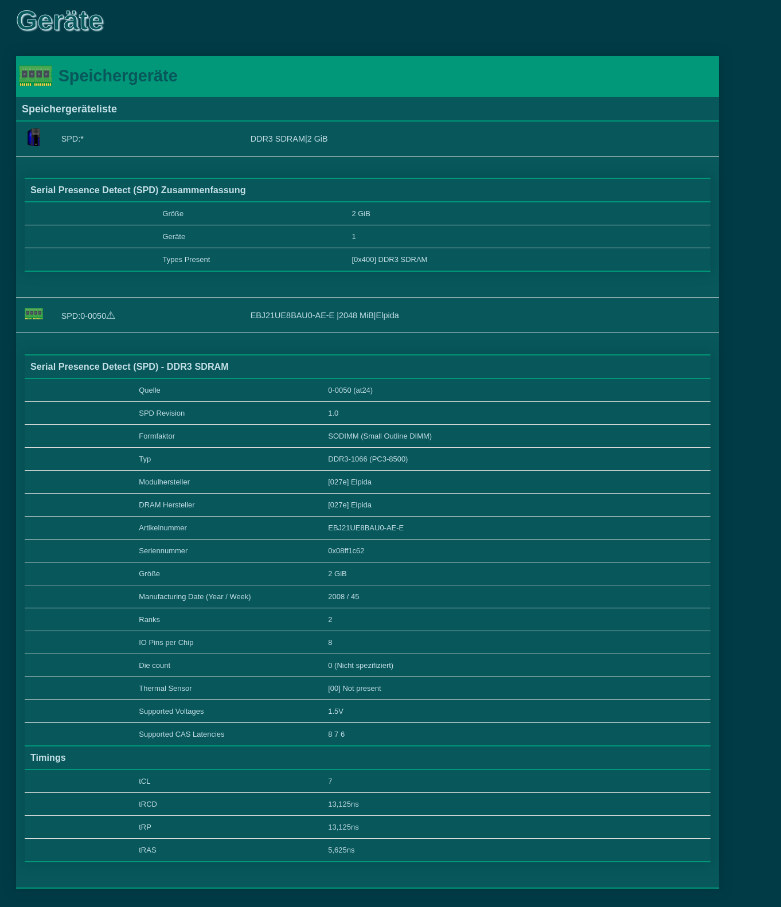Click the Speichergeräte section title
Image resolution: width=781 pixels, height=907 pixels.
coord(118,76)
